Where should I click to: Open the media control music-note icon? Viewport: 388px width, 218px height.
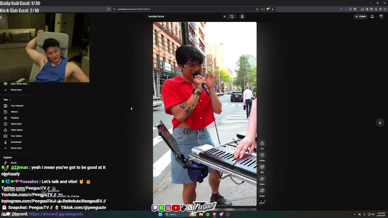362,9
